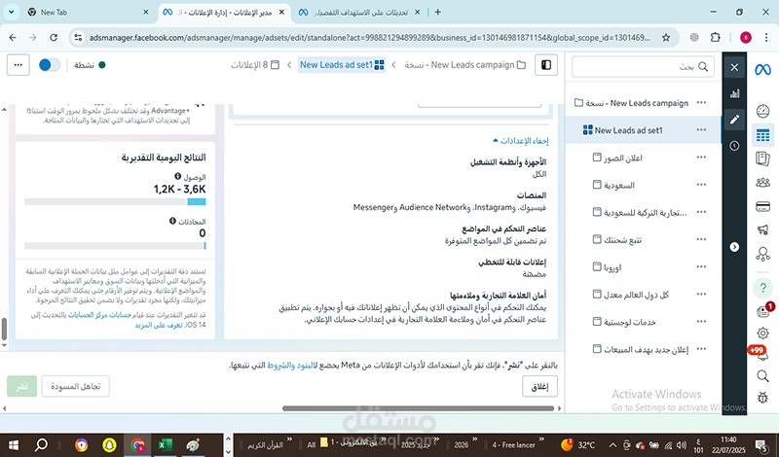Switch to the New Tab browser tab
The image size is (779, 457).
pyautogui.click(x=90, y=12)
